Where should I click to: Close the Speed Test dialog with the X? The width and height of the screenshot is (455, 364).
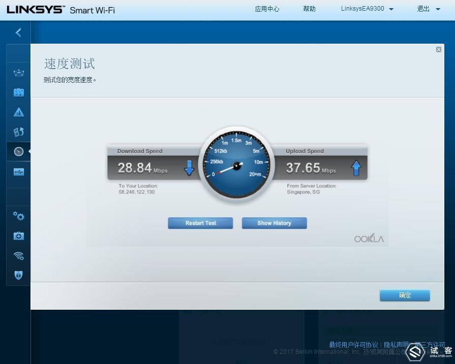click(438, 49)
